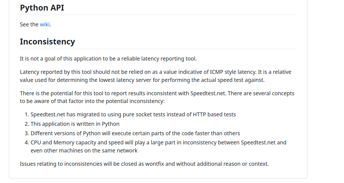Click list item about CPU and Memory capacity
The height and width of the screenshot is (183, 344).
pos(158,146)
